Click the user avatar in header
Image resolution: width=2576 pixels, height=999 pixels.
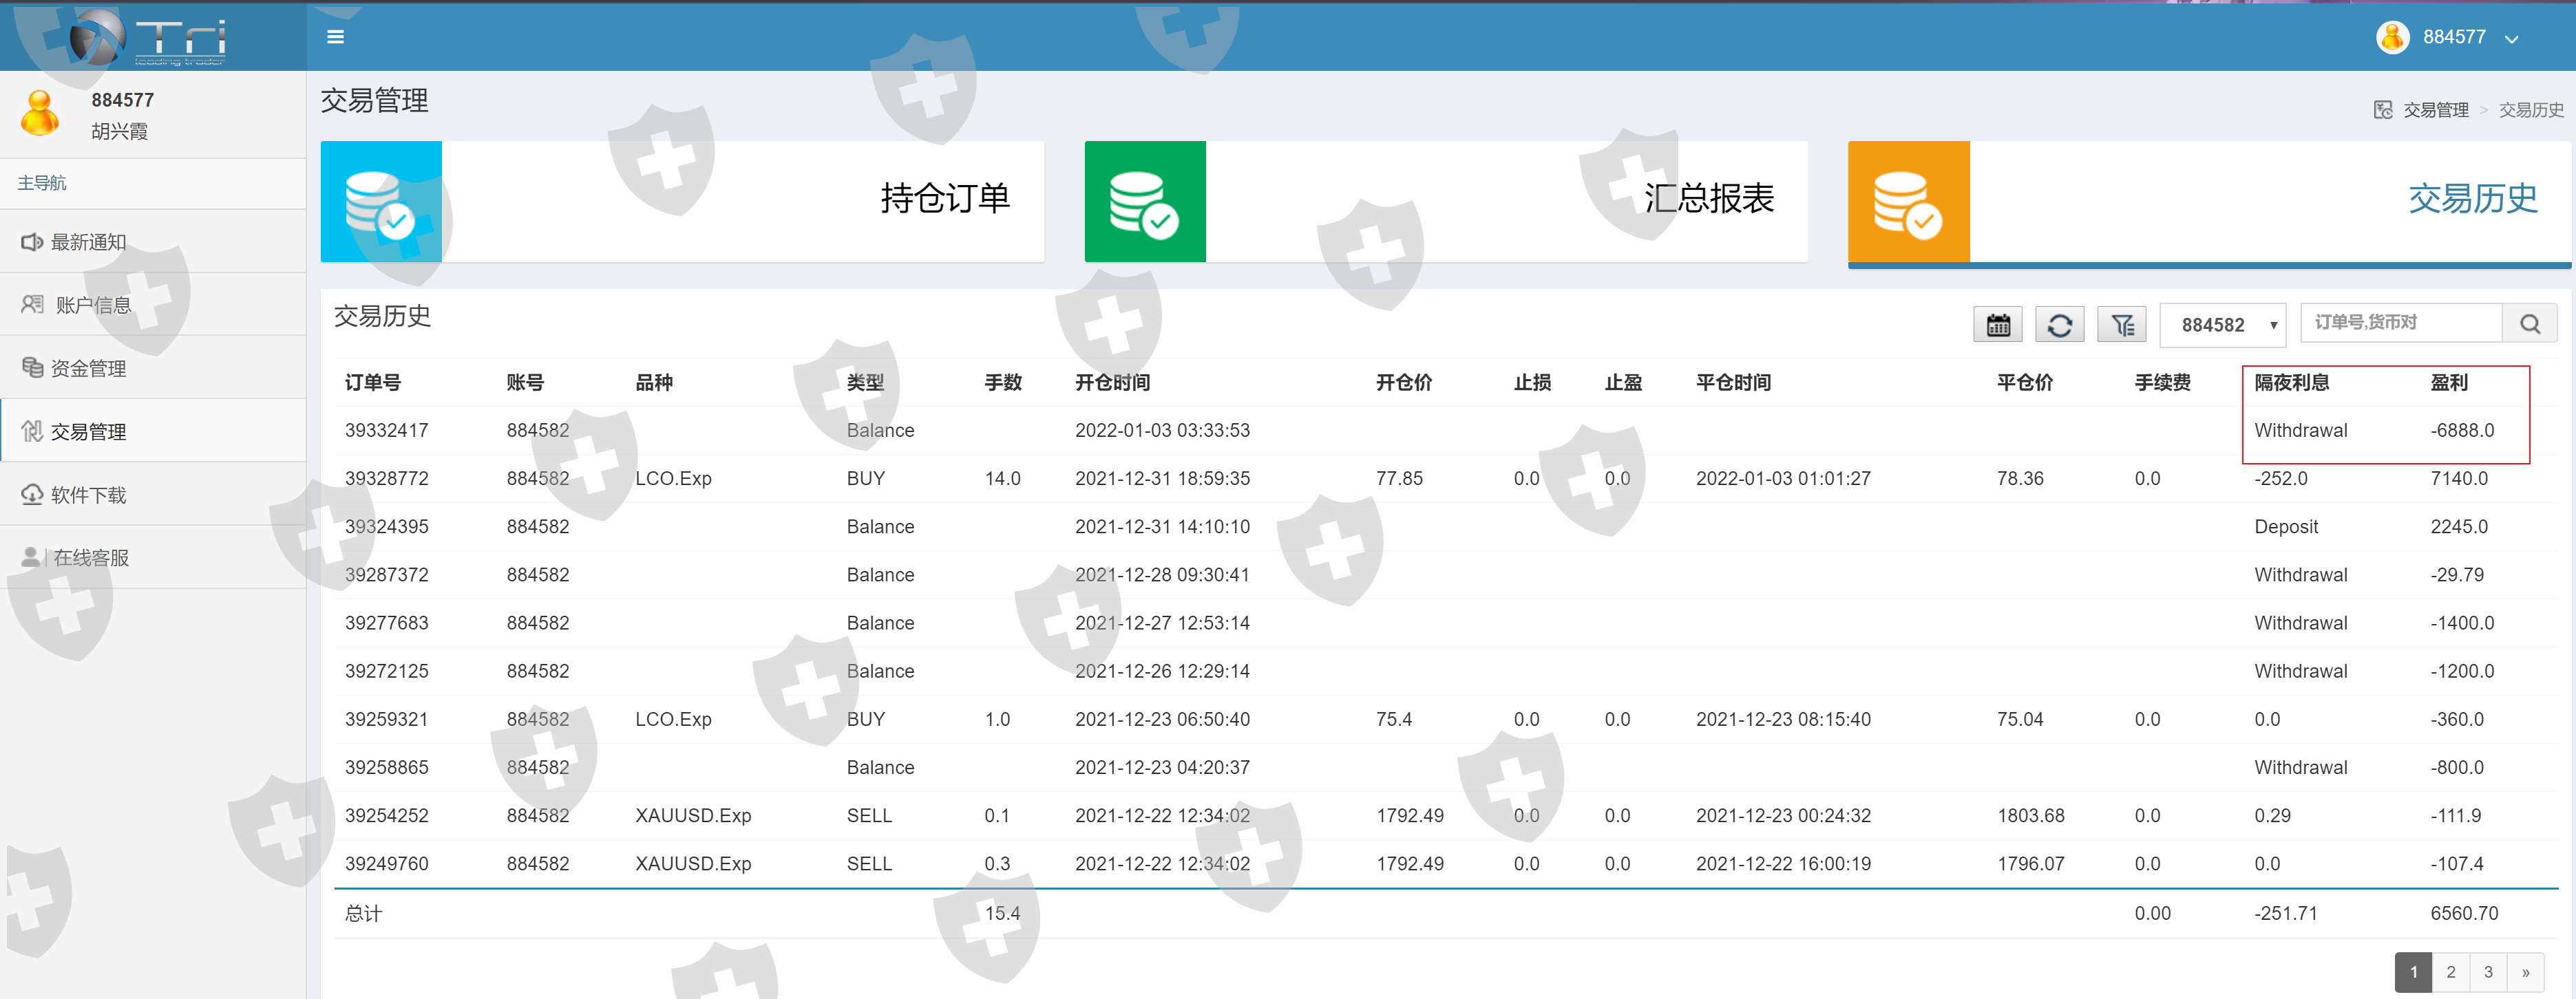pyautogui.click(x=2392, y=37)
